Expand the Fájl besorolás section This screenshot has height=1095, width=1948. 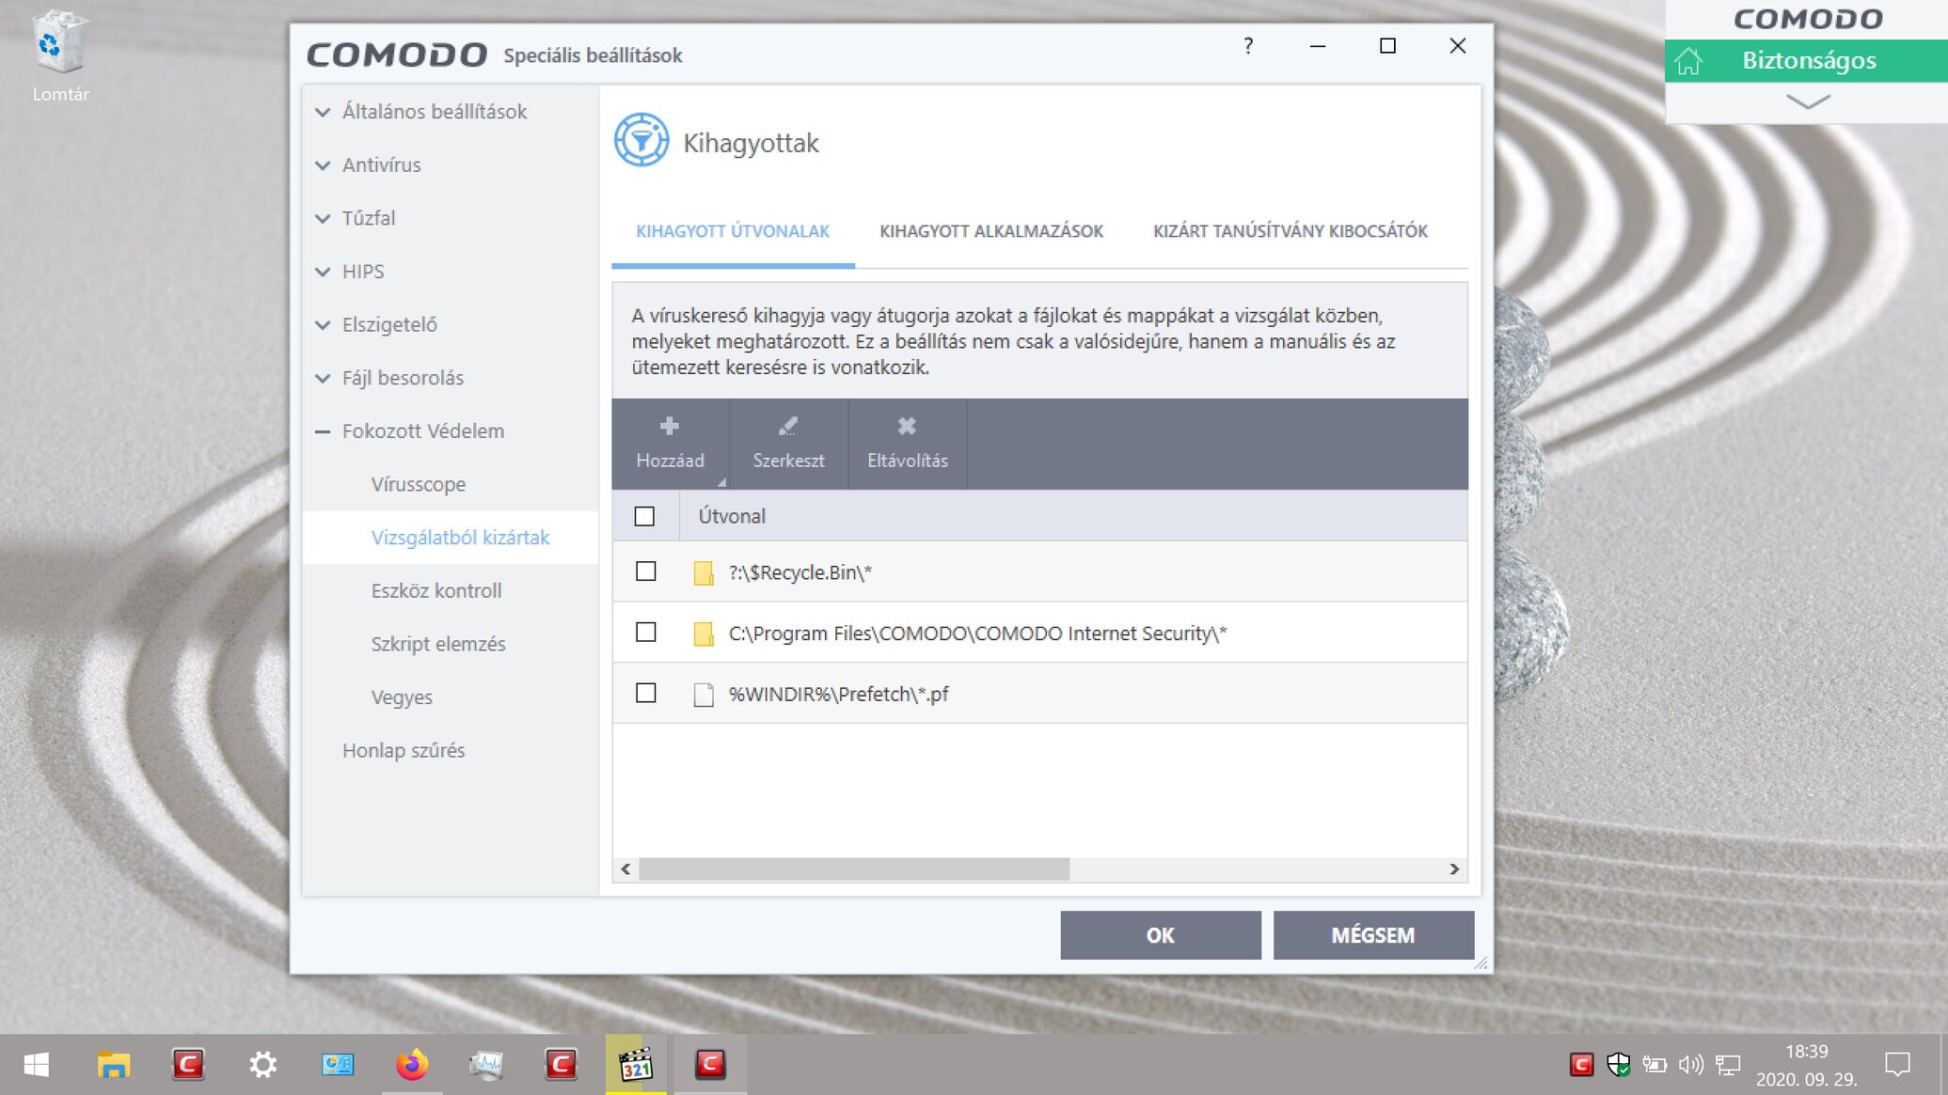[323, 379]
